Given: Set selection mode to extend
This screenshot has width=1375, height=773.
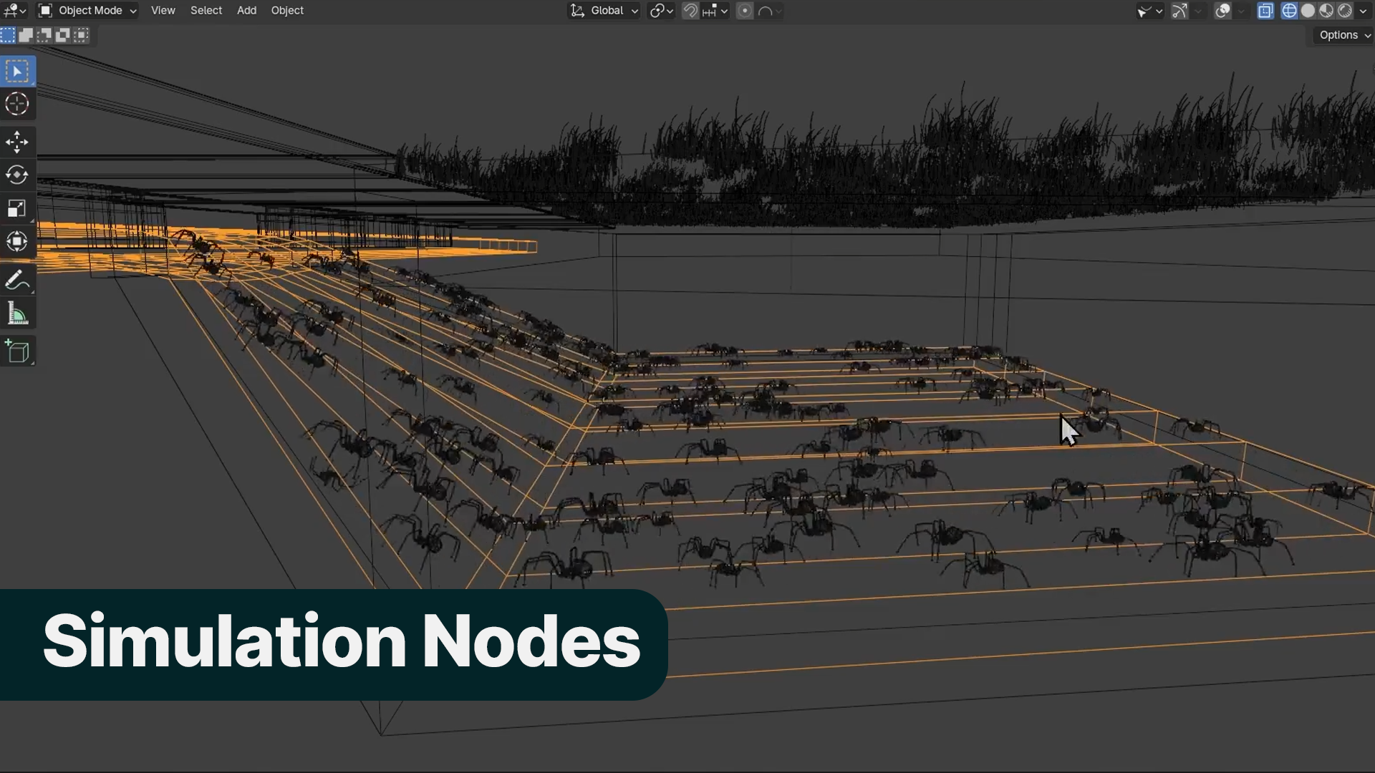Looking at the screenshot, I should 26,35.
